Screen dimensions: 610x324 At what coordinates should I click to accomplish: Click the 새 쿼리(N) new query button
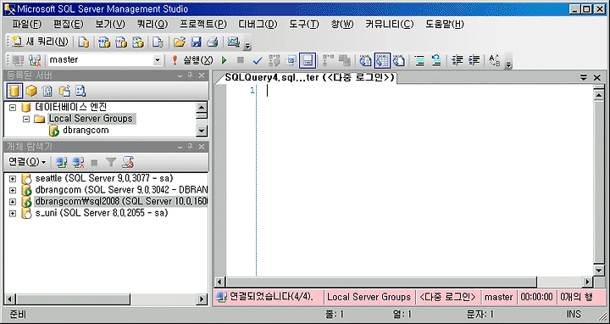41,42
